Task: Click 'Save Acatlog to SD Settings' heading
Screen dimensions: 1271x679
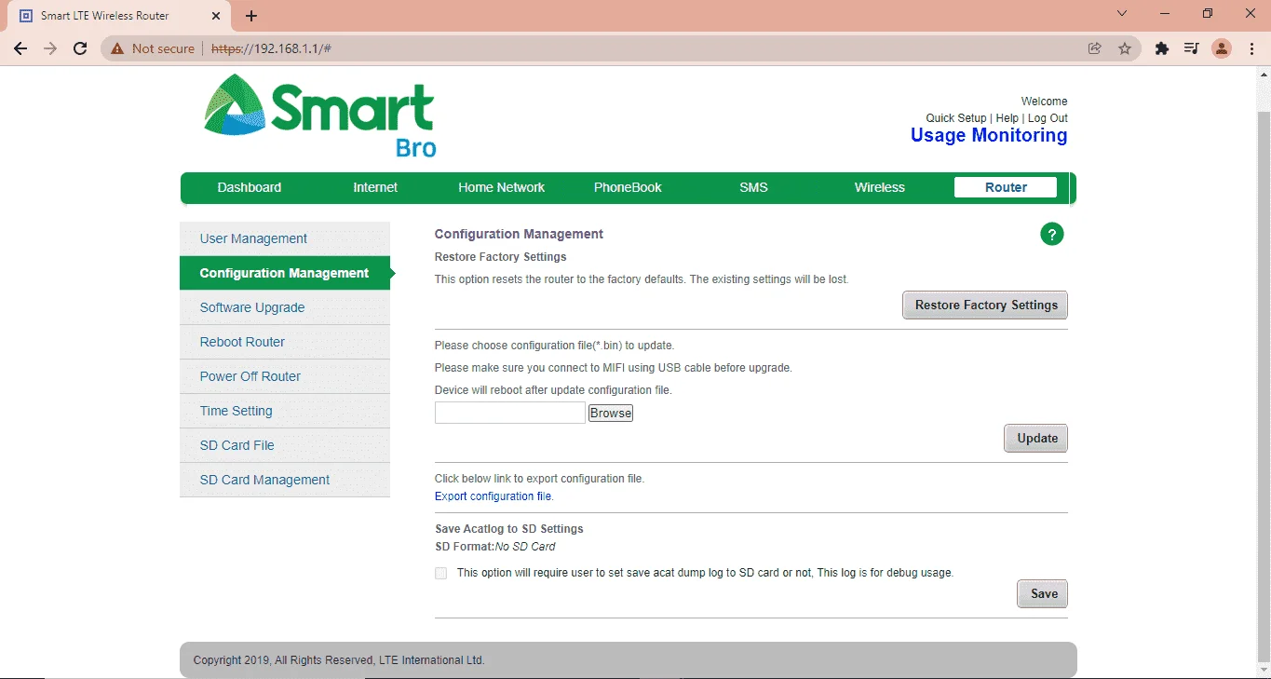Action: click(x=509, y=529)
